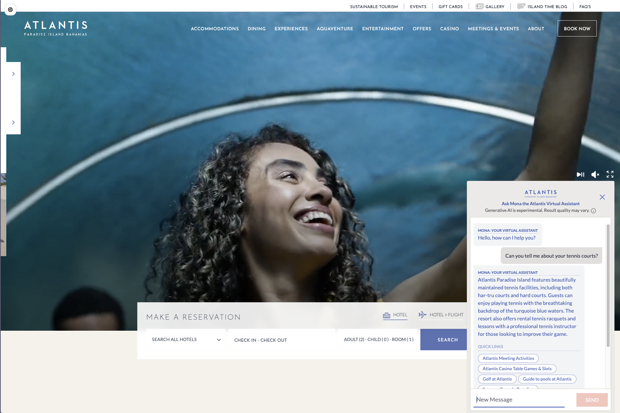Screen dimensions: 620x413
Task: Open the Aquaventure menu item
Action: 335,28
